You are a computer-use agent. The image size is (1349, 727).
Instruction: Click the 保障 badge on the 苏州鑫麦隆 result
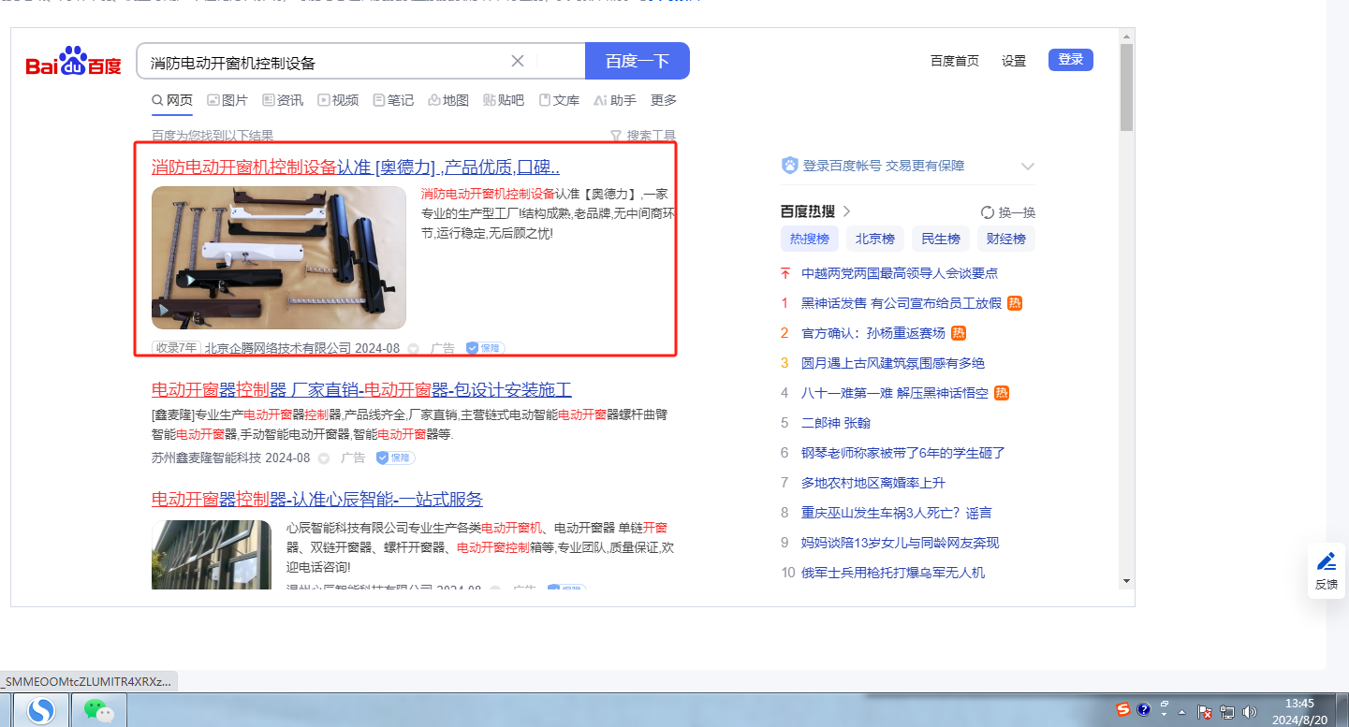tap(395, 458)
